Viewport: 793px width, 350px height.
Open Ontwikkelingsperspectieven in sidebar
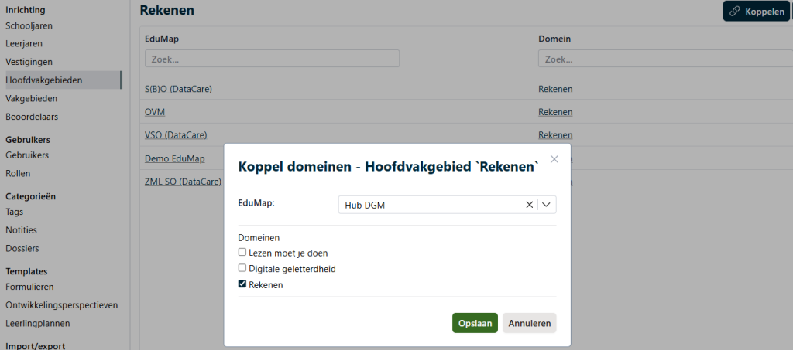(x=61, y=305)
